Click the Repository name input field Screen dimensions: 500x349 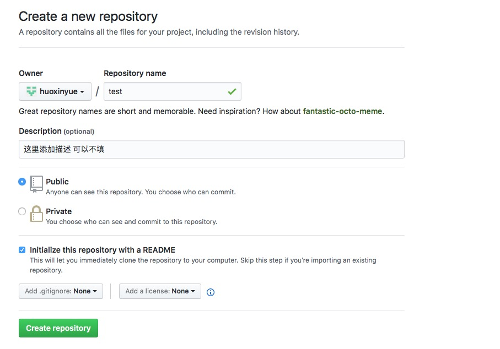coord(165,91)
